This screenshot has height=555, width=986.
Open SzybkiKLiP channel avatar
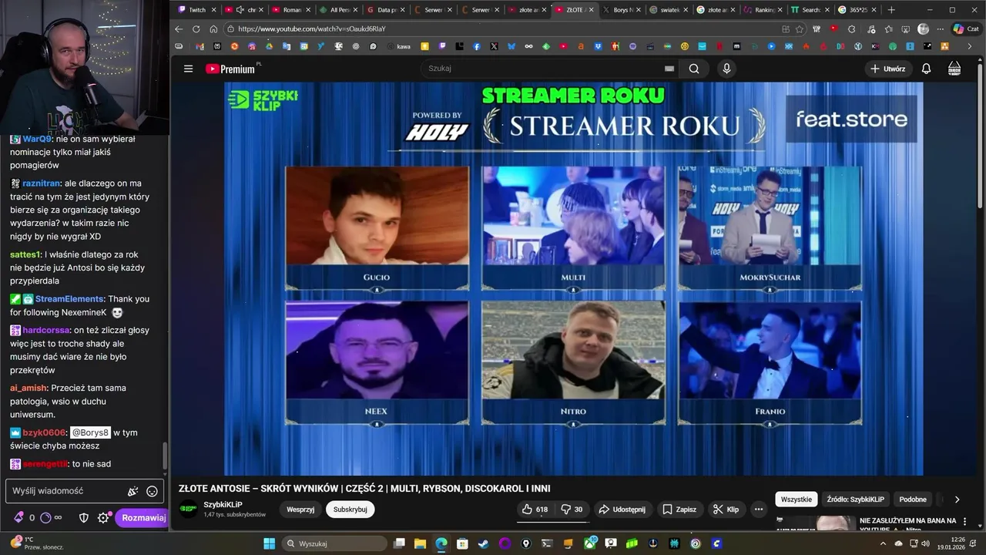coord(188,509)
